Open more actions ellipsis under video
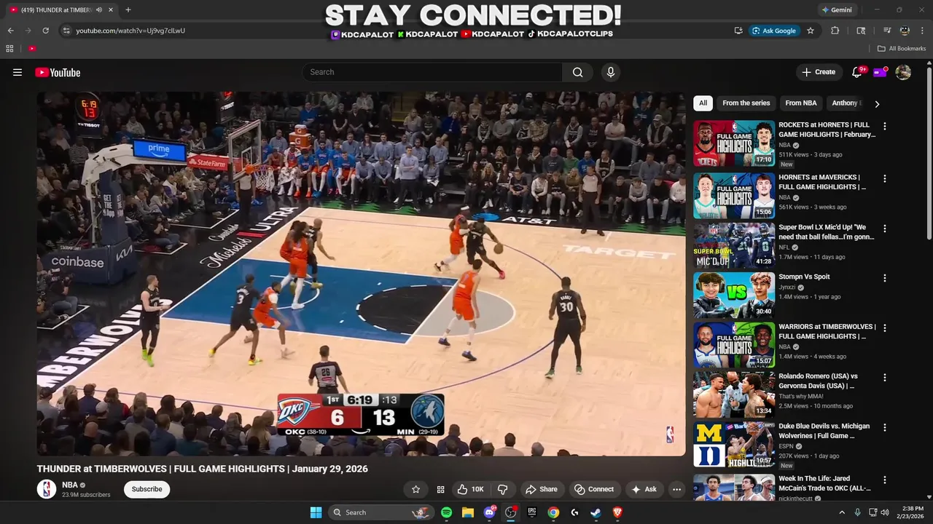 (676, 489)
